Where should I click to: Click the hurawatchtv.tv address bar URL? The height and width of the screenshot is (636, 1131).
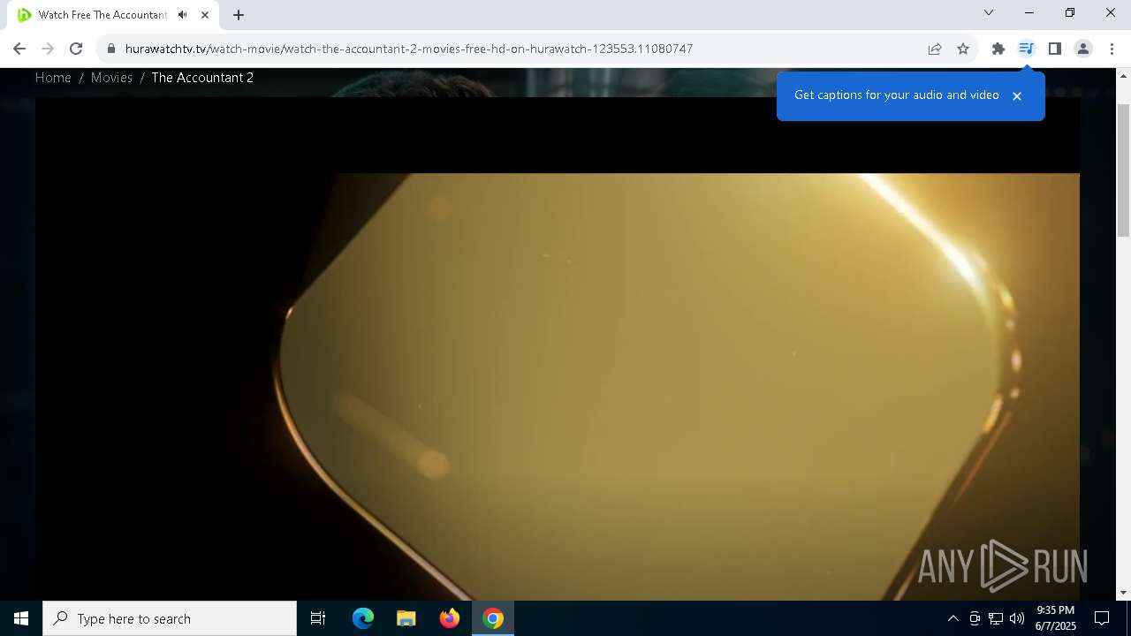point(408,49)
